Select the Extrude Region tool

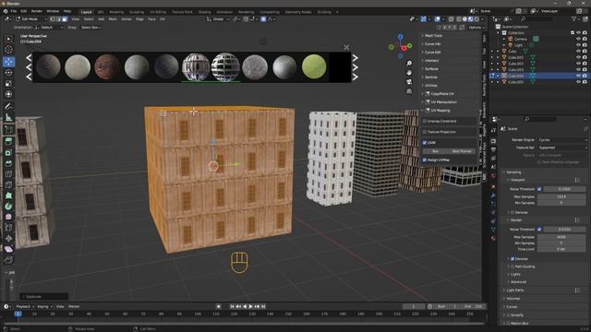coord(8,141)
